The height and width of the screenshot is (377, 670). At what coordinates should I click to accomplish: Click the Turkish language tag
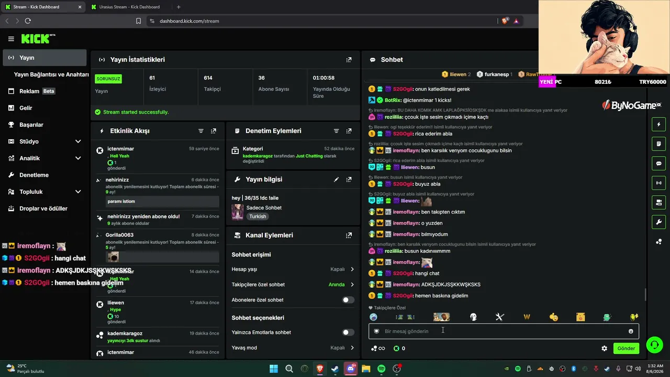tap(258, 216)
